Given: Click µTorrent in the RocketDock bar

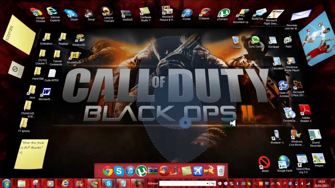Looking at the screenshot, I should (141, 171).
